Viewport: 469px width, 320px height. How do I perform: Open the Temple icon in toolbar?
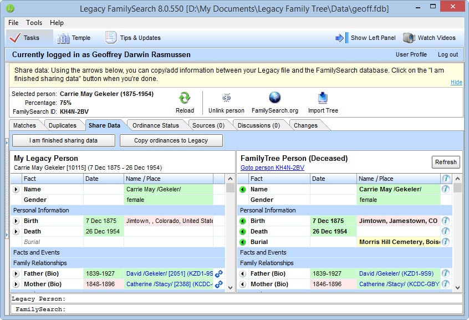pos(63,38)
